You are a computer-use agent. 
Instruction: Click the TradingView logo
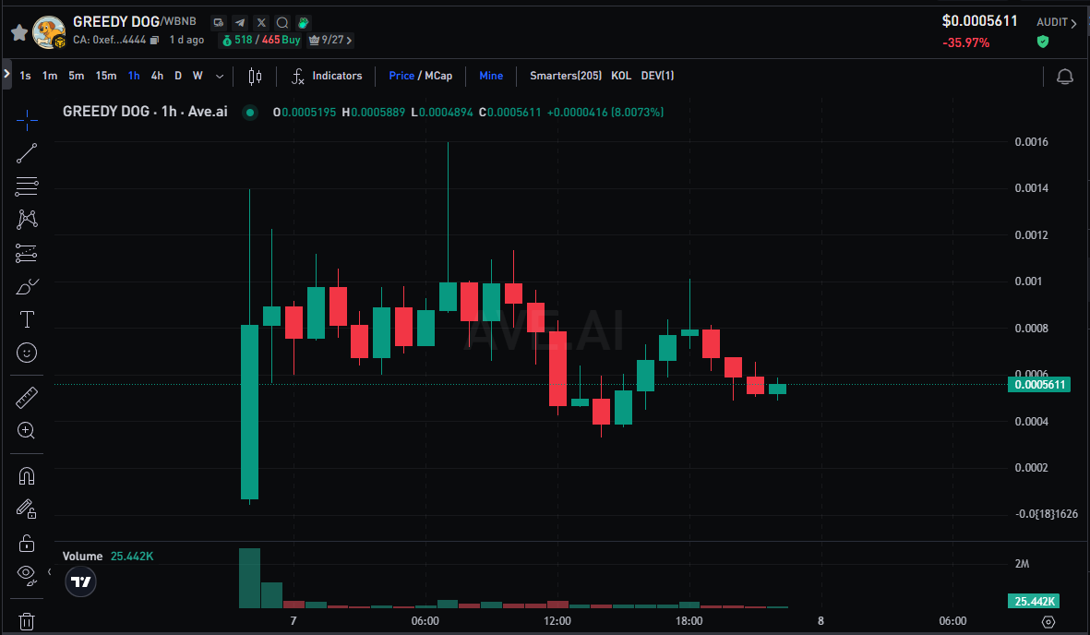click(x=80, y=582)
